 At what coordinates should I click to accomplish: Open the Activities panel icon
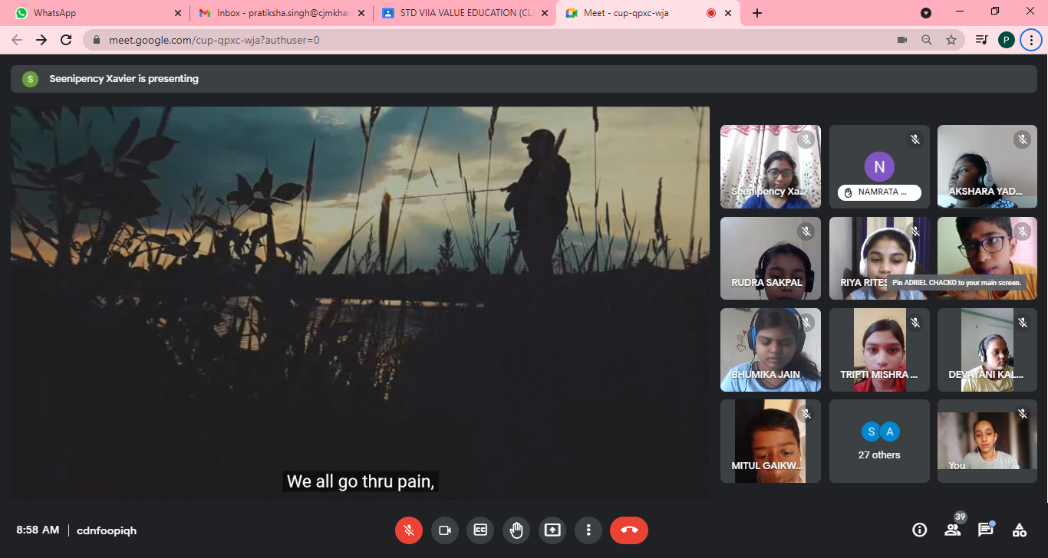(x=1020, y=530)
